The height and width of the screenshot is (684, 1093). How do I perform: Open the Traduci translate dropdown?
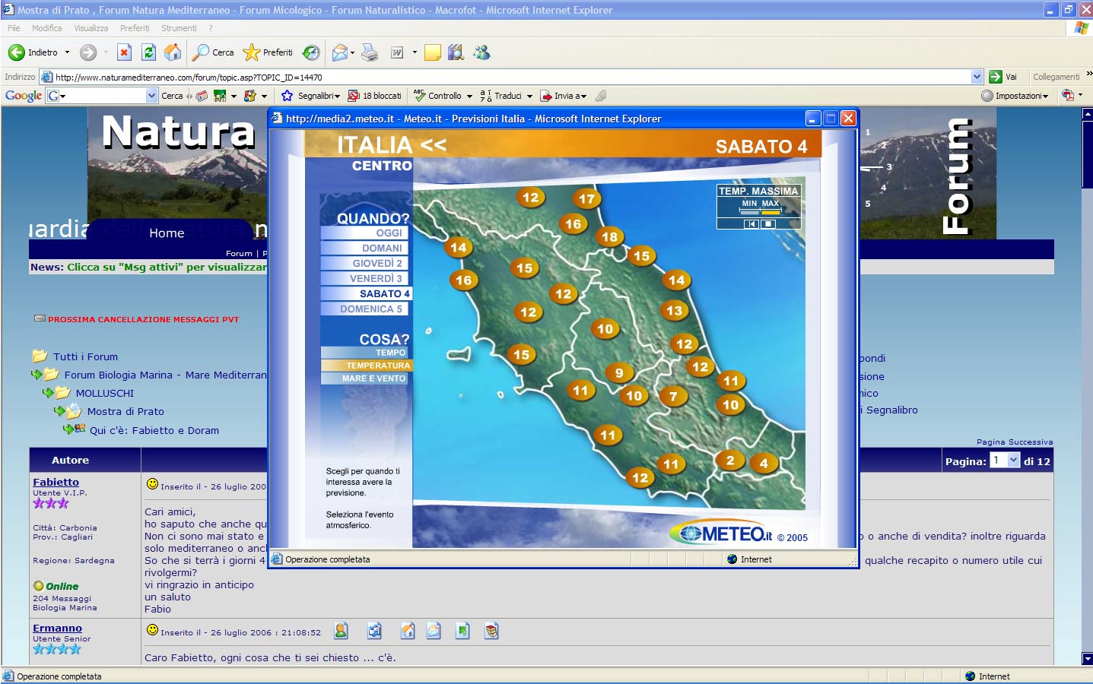(x=506, y=96)
